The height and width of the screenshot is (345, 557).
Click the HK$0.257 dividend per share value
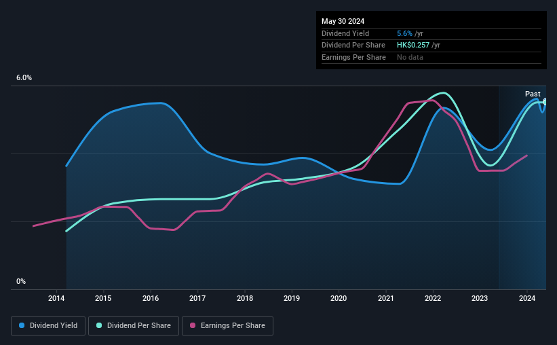click(x=413, y=46)
